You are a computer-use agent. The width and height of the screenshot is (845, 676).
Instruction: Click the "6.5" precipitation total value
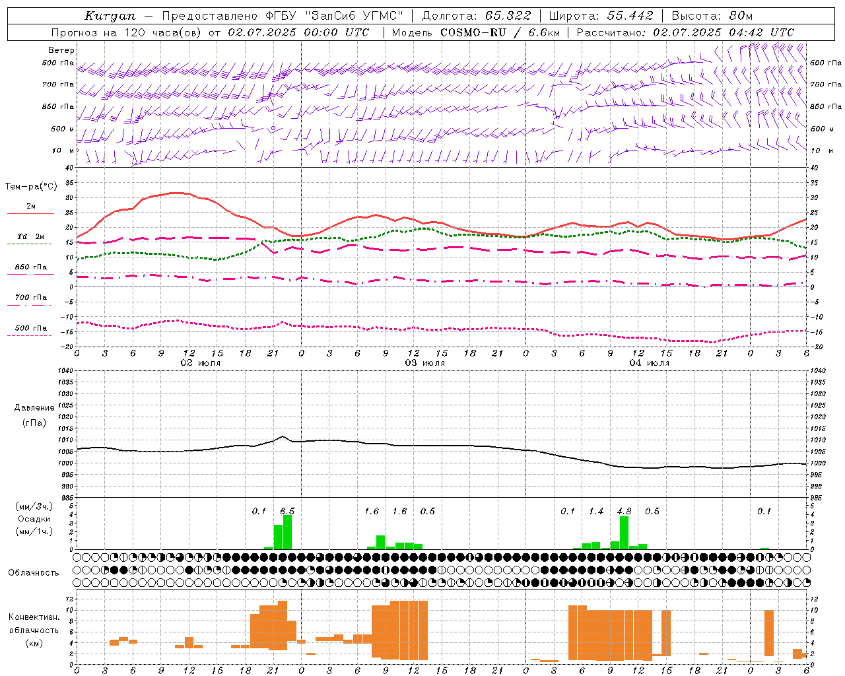[287, 511]
